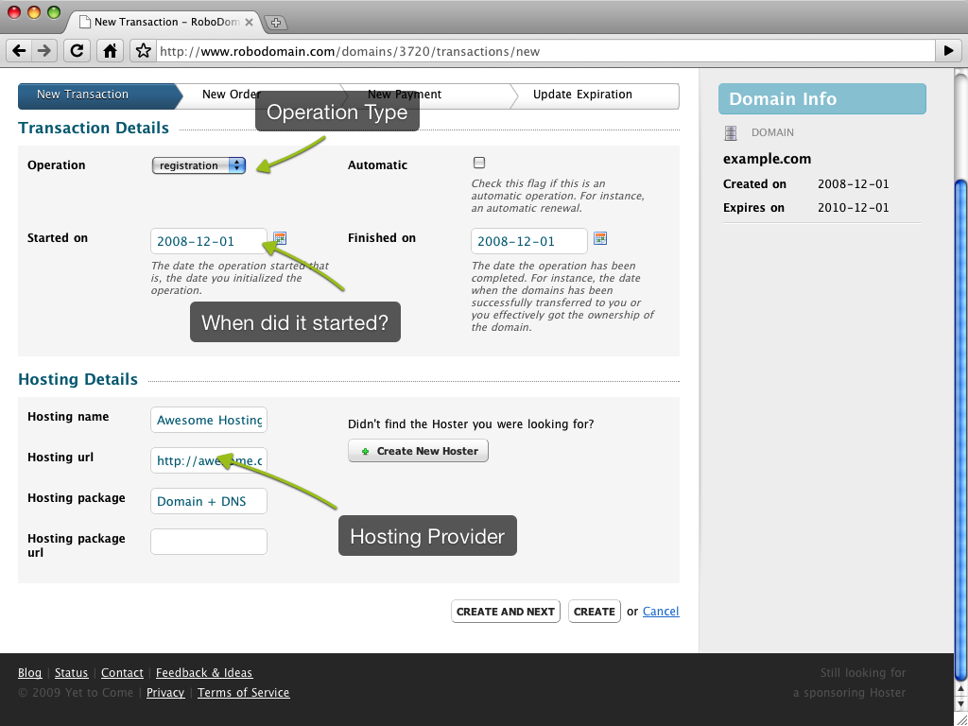Open the Privacy footer link
This screenshot has height=726, width=968.
pyautogui.click(x=165, y=693)
